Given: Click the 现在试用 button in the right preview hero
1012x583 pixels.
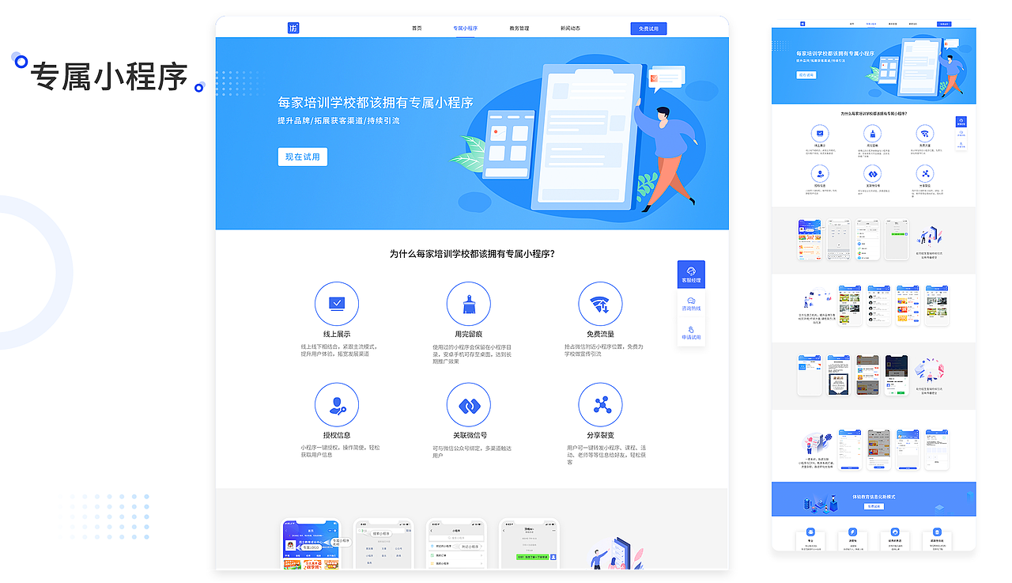Looking at the screenshot, I should [x=806, y=75].
